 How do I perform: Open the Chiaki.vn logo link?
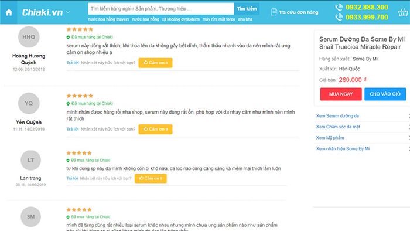coord(42,12)
